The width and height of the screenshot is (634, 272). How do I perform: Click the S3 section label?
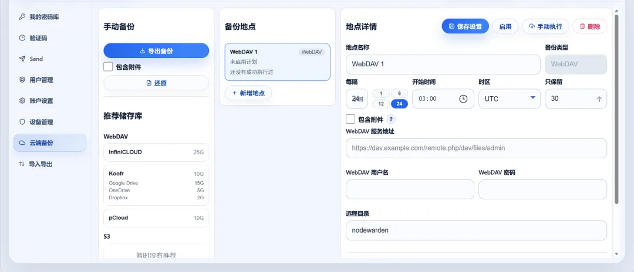107,236
